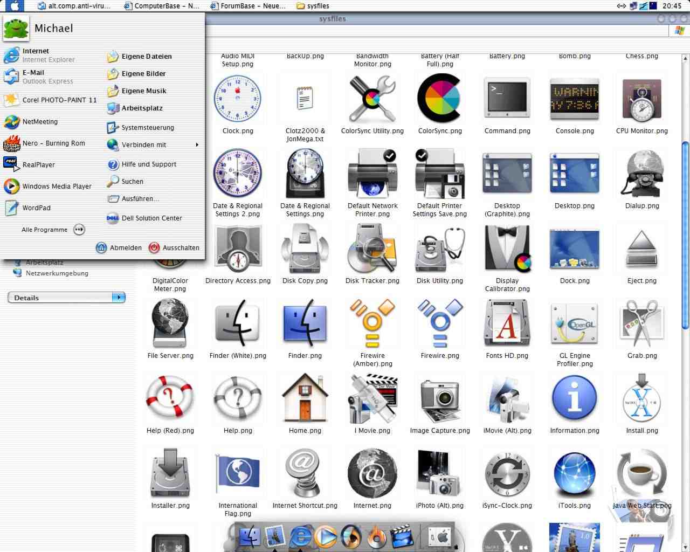Select Disk Utility.png stethoscope icon
The width and height of the screenshot is (690, 552).
coord(440,249)
